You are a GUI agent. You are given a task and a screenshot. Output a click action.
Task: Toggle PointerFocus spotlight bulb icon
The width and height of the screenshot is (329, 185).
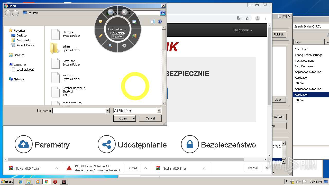tap(100, 22)
